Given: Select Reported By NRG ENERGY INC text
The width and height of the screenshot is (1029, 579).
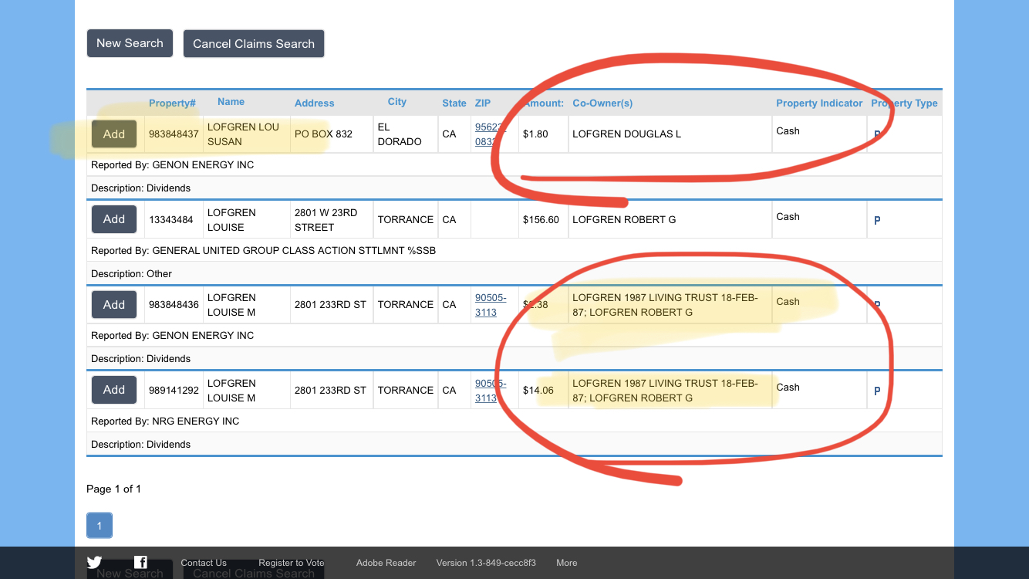Looking at the screenshot, I should click(x=165, y=422).
